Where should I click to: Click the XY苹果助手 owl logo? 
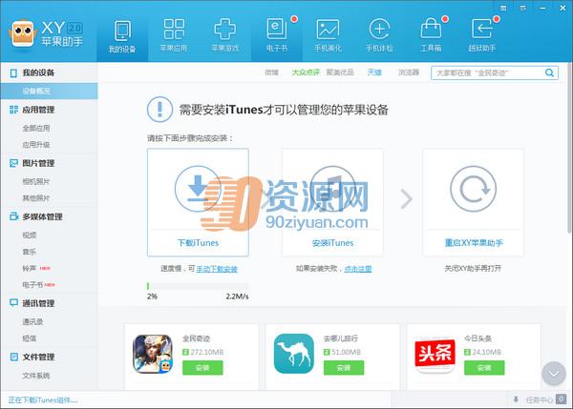(23, 34)
